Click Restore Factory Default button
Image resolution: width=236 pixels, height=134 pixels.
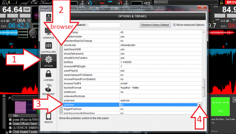click(155, 25)
